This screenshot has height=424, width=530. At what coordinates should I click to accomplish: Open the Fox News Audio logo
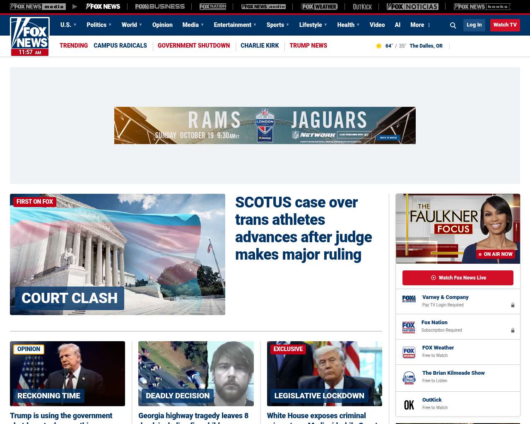[263, 7]
